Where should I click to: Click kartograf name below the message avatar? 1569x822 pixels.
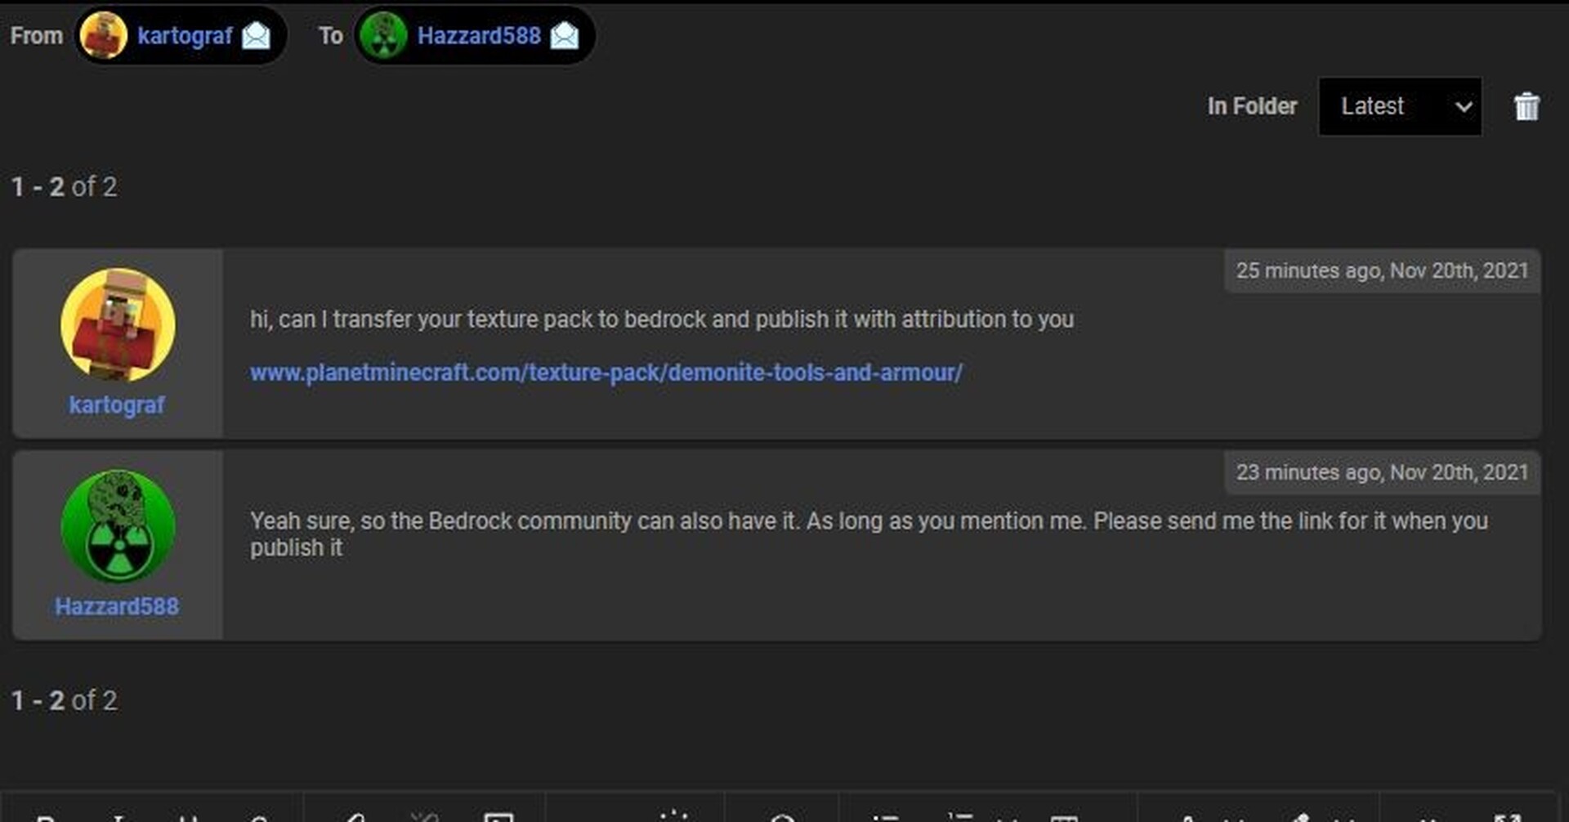(117, 405)
